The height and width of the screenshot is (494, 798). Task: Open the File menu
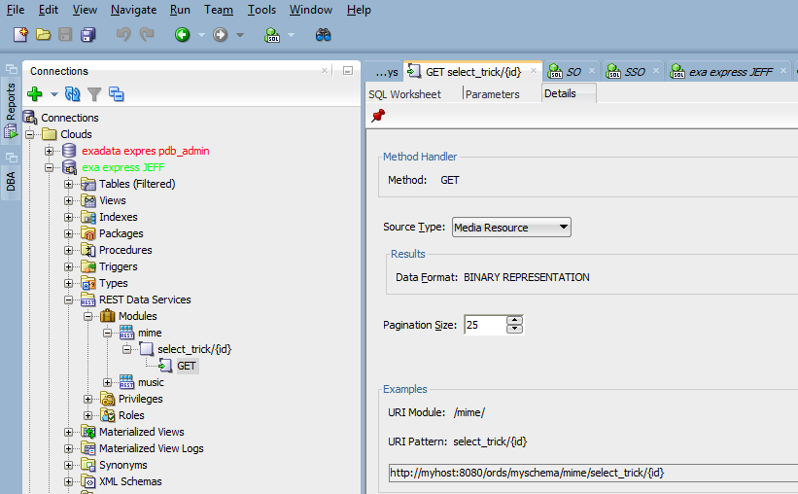coord(16,10)
